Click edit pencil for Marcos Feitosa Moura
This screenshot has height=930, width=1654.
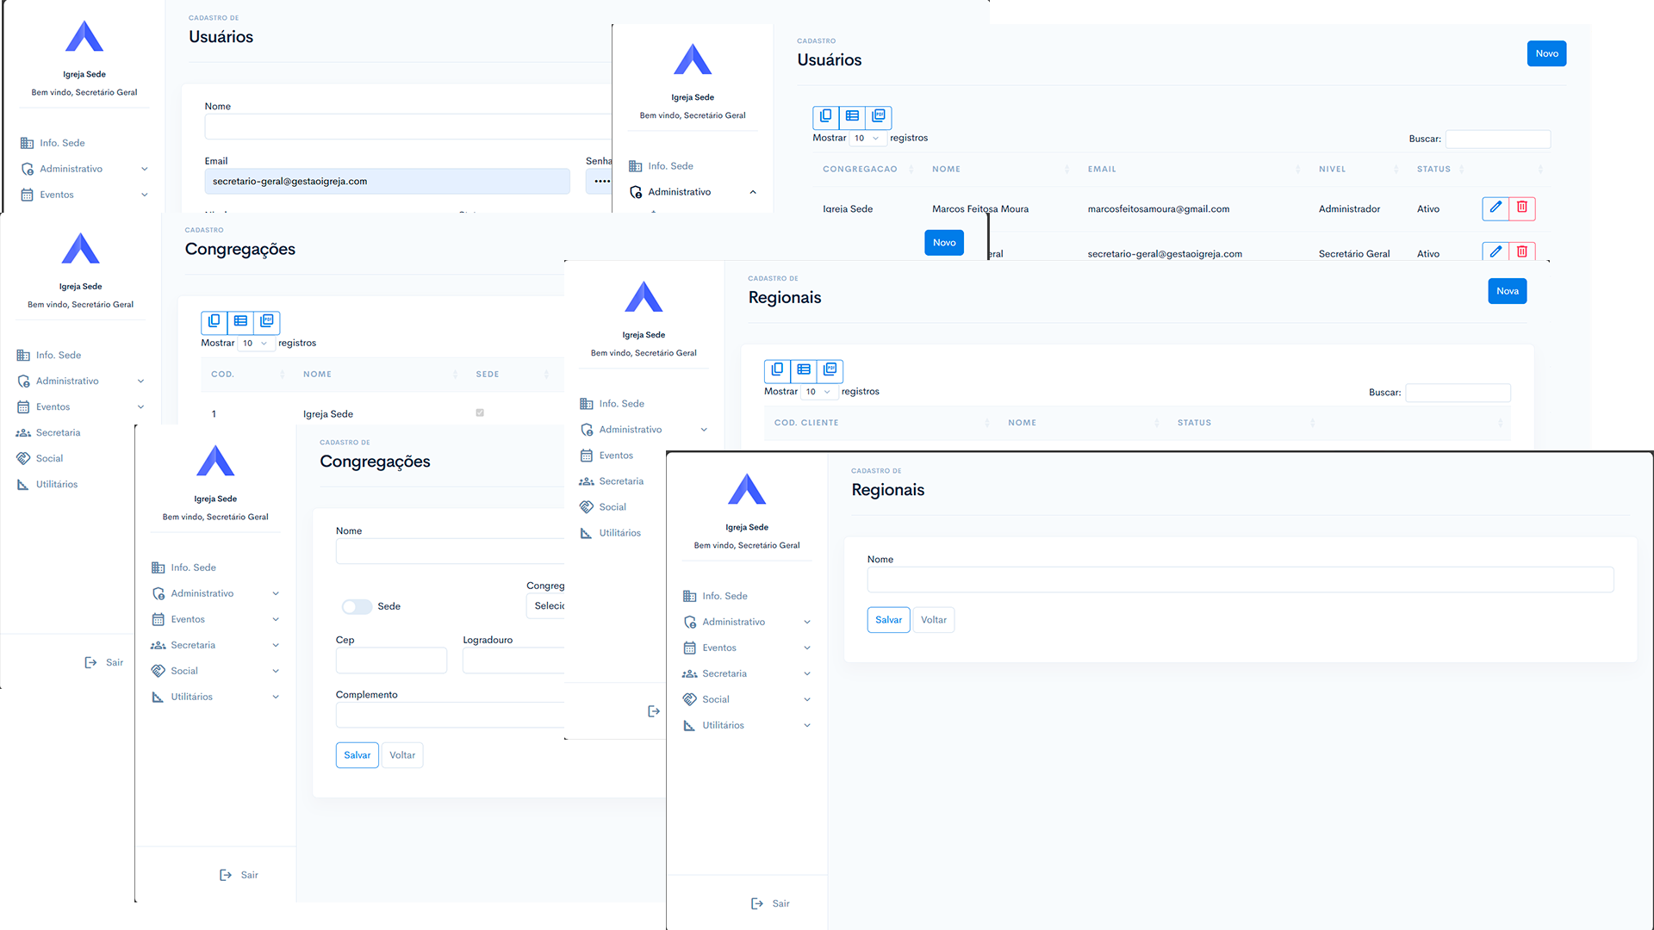click(x=1495, y=208)
